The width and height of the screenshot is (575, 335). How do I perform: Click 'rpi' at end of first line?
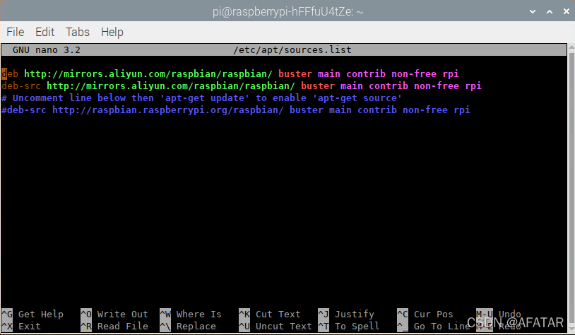click(x=450, y=74)
